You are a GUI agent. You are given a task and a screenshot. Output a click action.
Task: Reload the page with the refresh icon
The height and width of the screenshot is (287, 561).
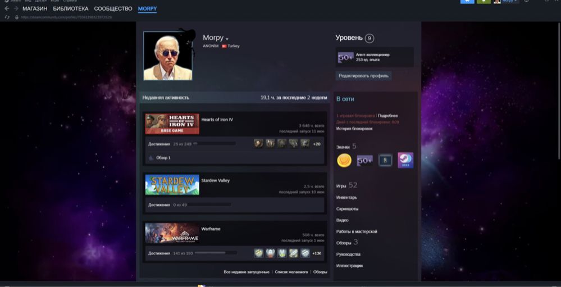pos(7,17)
